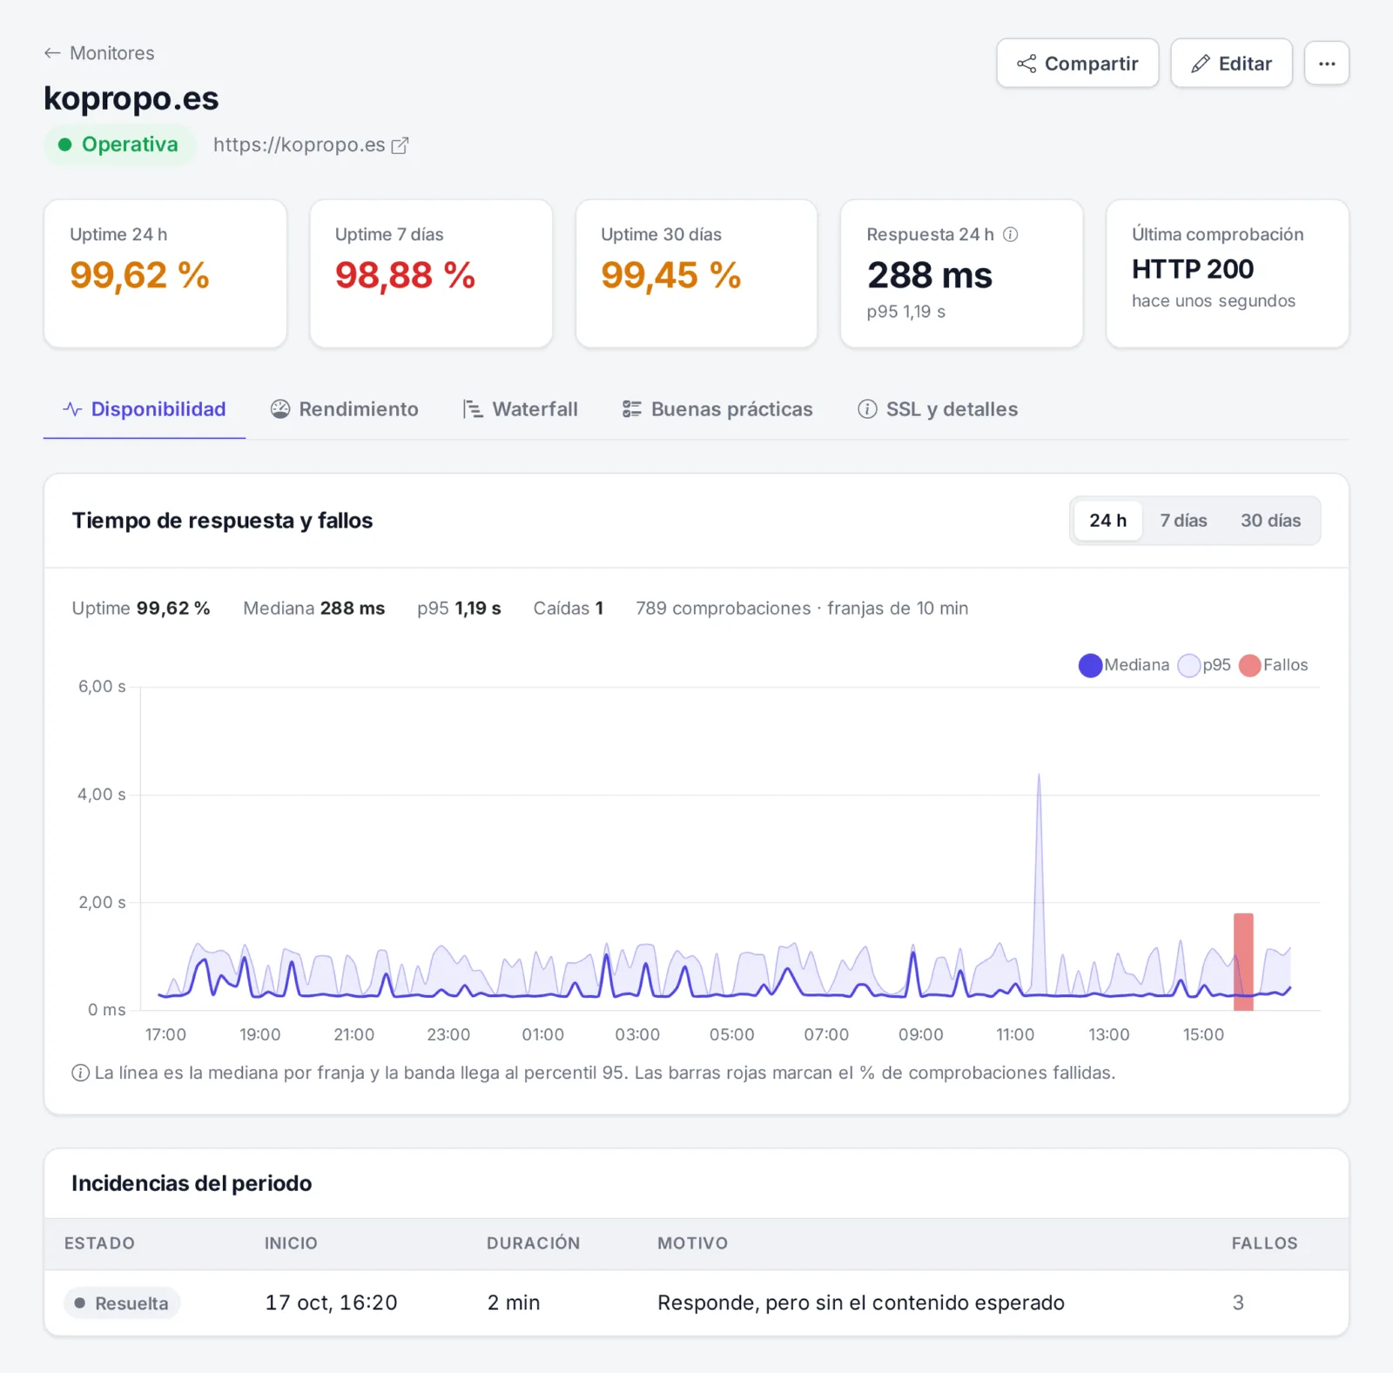Toggle the Fallos legend swatch
The image size is (1393, 1373).
(x=1249, y=665)
